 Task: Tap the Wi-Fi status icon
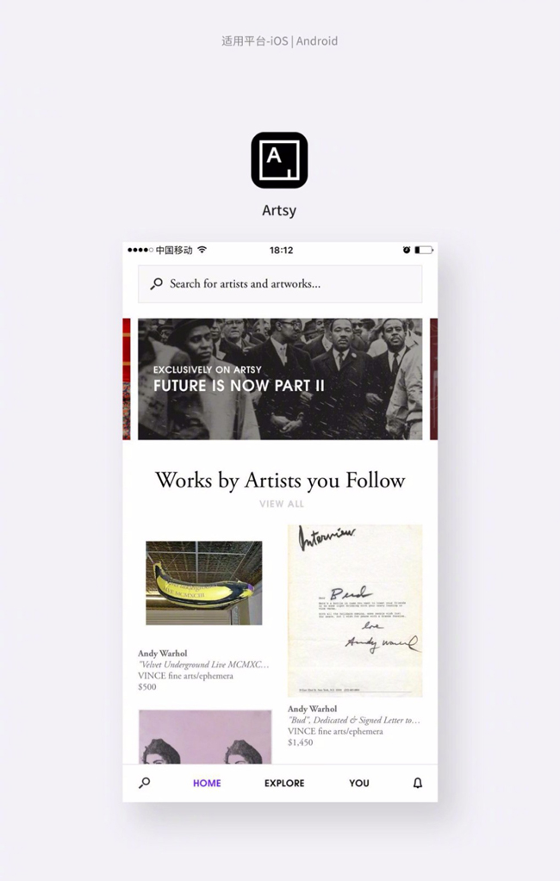pyautogui.click(x=202, y=250)
